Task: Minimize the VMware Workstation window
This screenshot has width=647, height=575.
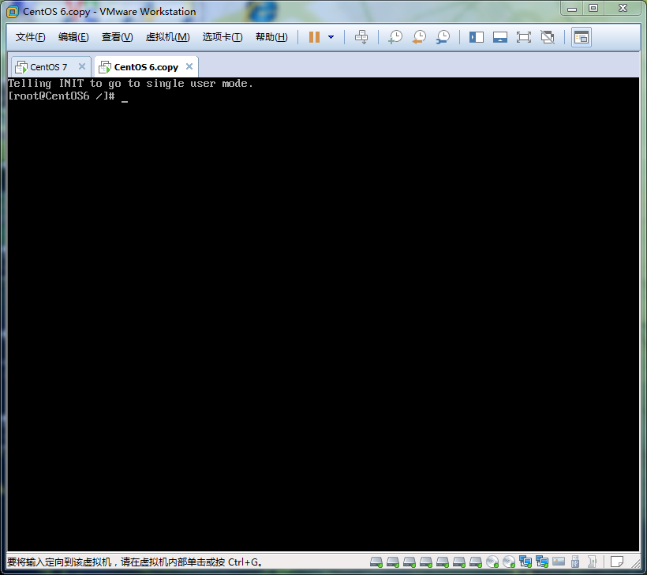Action: click(x=572, y=9)
